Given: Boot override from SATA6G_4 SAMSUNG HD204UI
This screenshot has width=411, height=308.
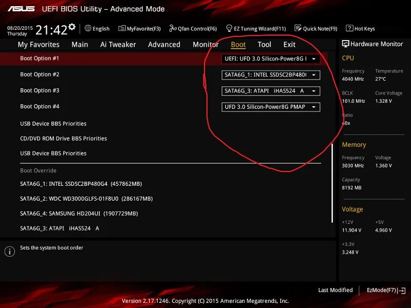Looking at the screenshot, I should 79,214.
